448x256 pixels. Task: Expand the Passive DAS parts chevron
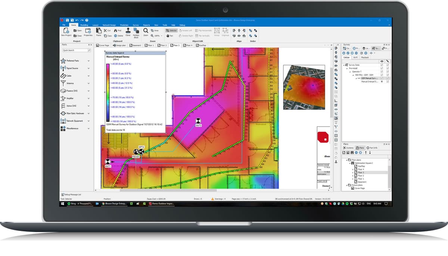coord(88,91)
